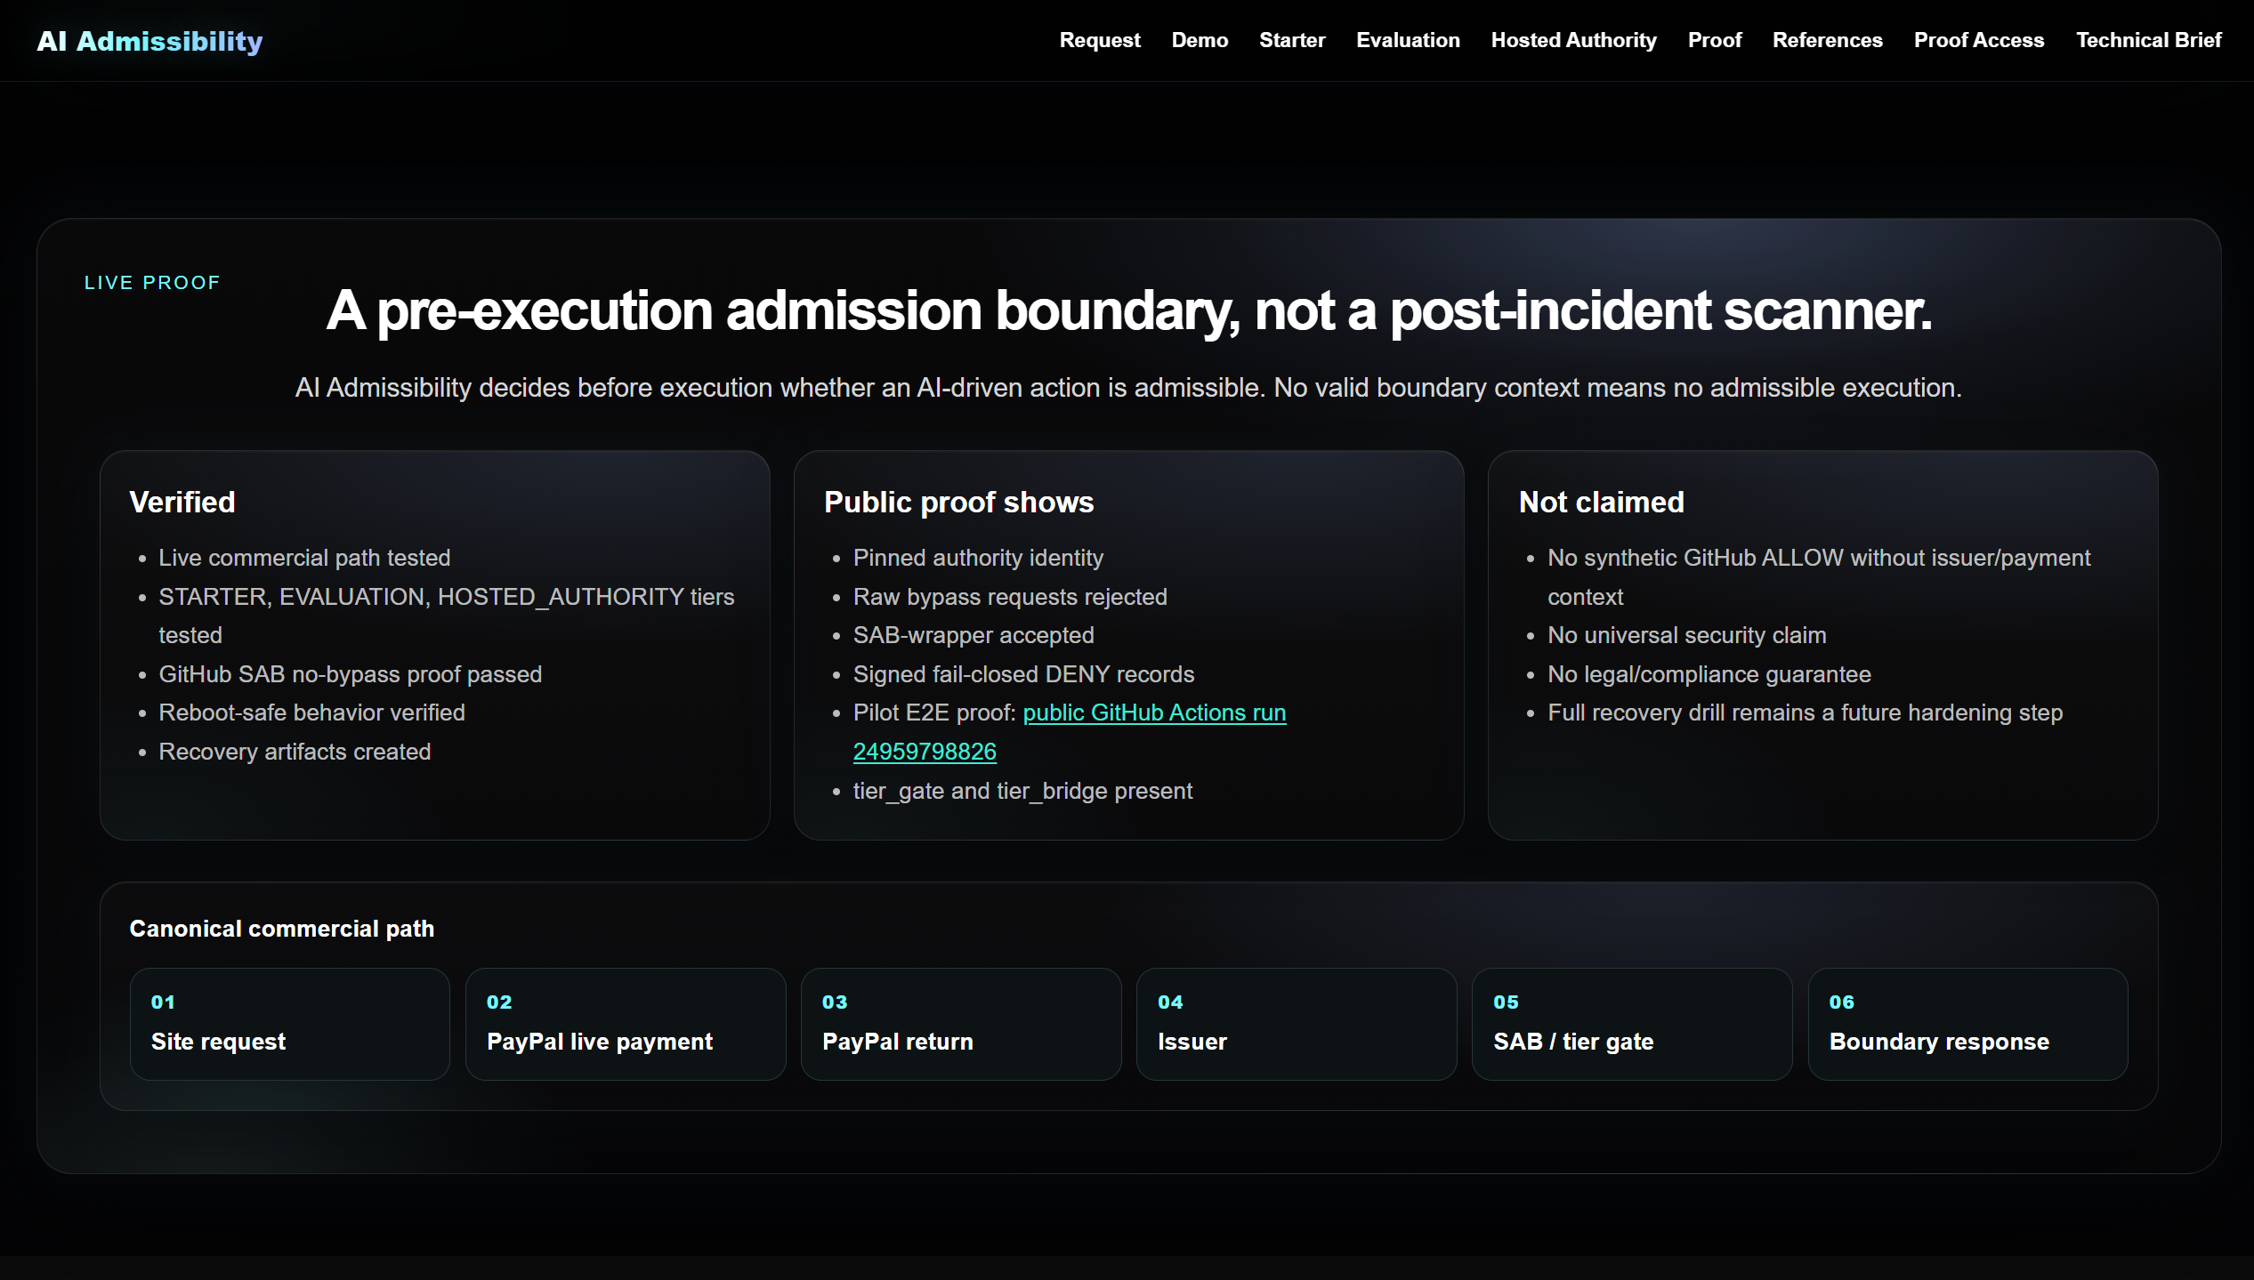The width and height of the screenshot is (2254, 1280).
Task: Click the 'AI Admissibility decides before execution' subtitle
Action: click(1128, 388)
